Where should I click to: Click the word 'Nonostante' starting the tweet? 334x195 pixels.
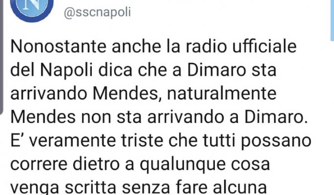tap(58, 47)
